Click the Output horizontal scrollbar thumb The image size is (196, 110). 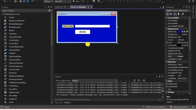click(73, 100)
